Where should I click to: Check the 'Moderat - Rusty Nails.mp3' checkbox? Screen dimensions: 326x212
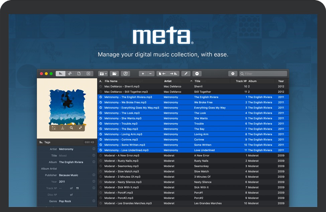[x=101, y=161]
